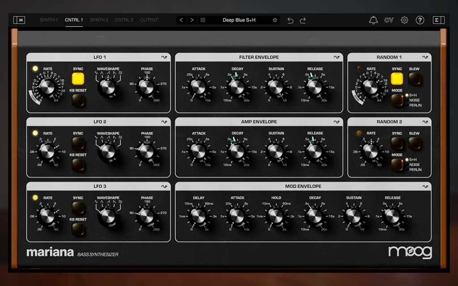The image size is (458, 286).
Task: Open Random 1 modulation routing icon
Action: (x=425, y=57)
